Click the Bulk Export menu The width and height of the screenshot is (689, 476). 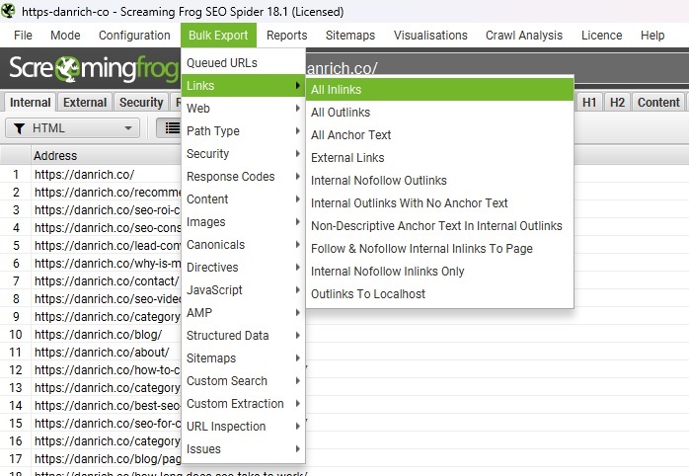click(x=218, y=36)
